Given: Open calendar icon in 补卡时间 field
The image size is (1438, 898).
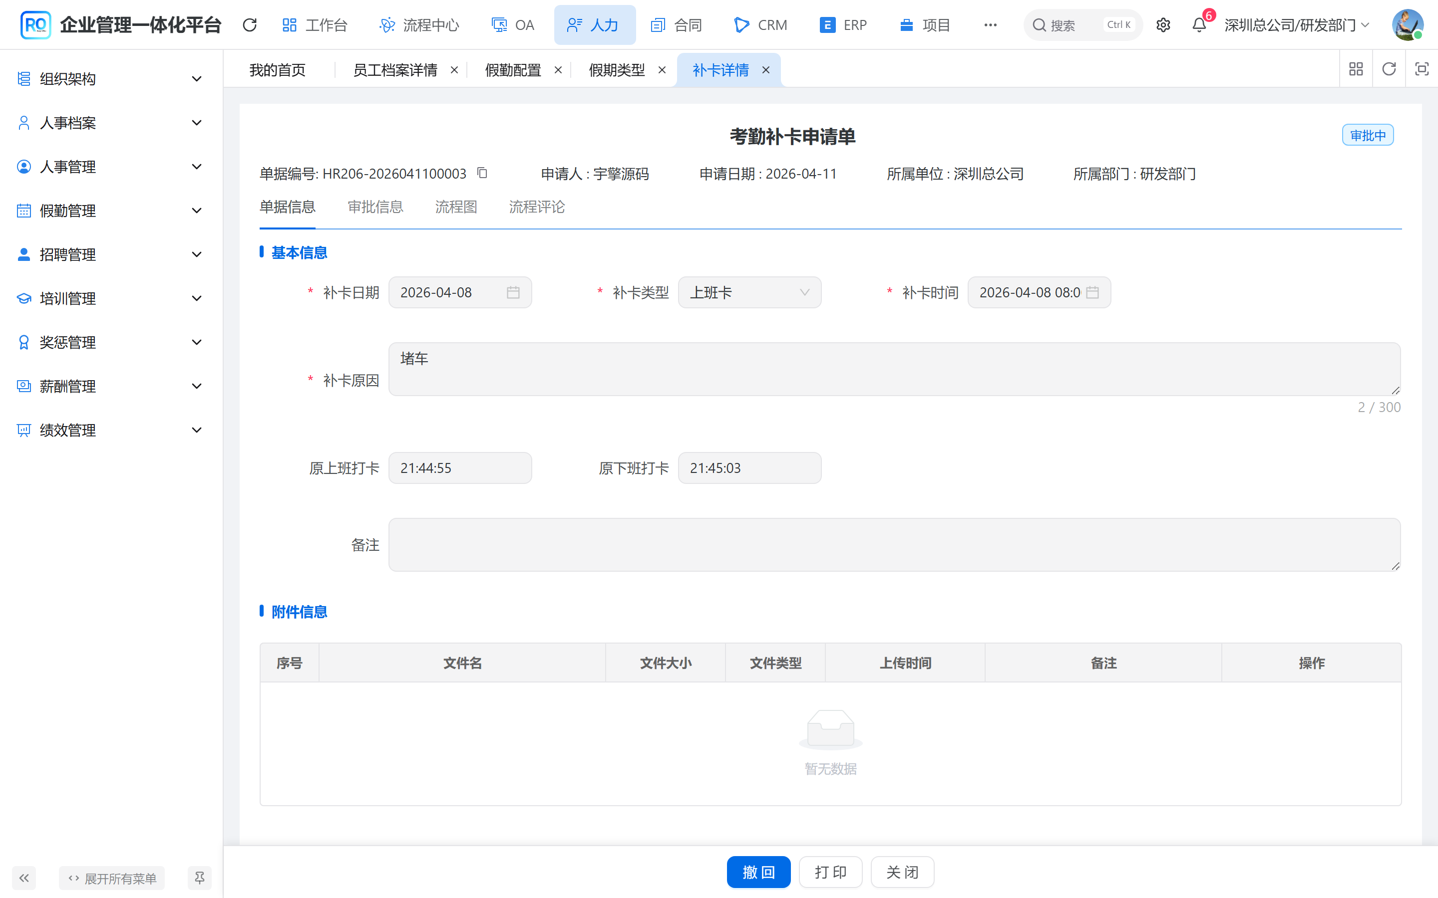Looking at the screenshot, I should 1092,292.
